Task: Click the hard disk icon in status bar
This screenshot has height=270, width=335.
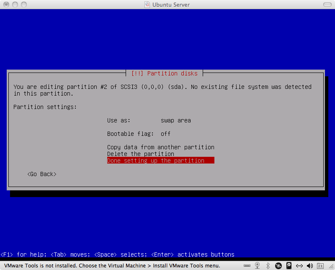Action: click(289, 265)
